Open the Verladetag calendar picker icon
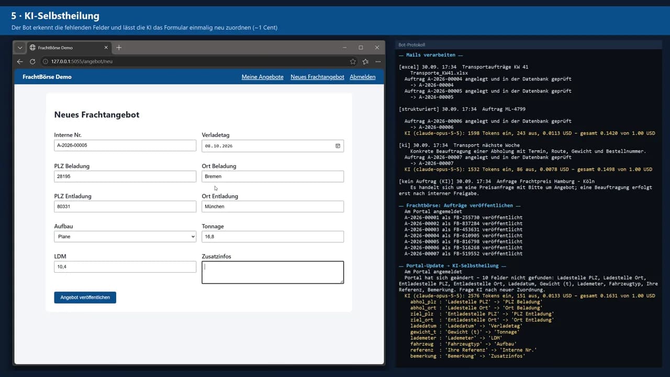The width and height of the screenshot is (670, 377). (x=338, y=146)
